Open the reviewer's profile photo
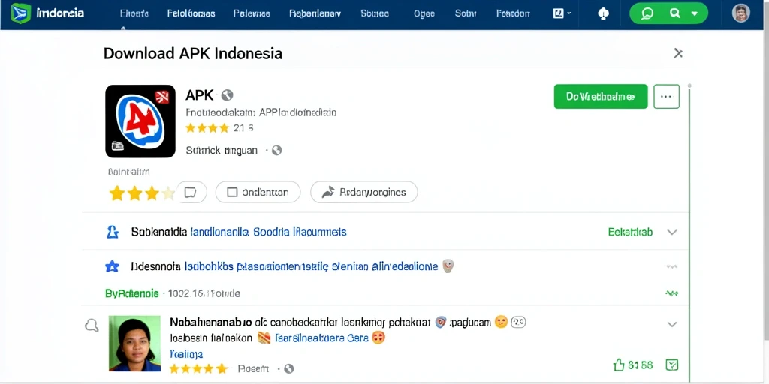Screen dimensions: 769x384 (x=134, y=343)
